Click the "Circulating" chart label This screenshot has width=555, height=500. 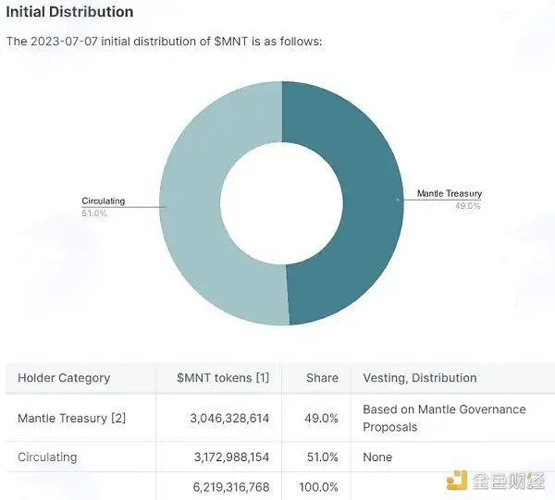pos(104,201)
